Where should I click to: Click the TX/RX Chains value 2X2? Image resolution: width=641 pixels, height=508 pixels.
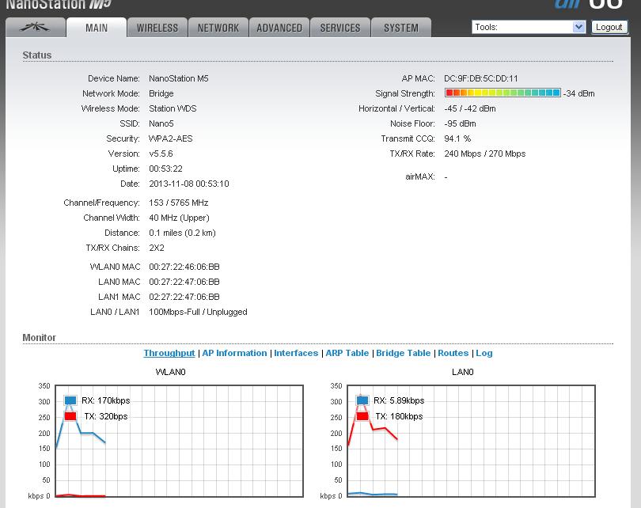coord(157,248)
